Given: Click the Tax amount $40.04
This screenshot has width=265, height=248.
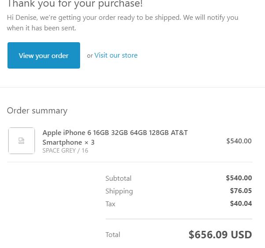Looking at the screenshot, I should pyautogui.click(x=241, y=204).
